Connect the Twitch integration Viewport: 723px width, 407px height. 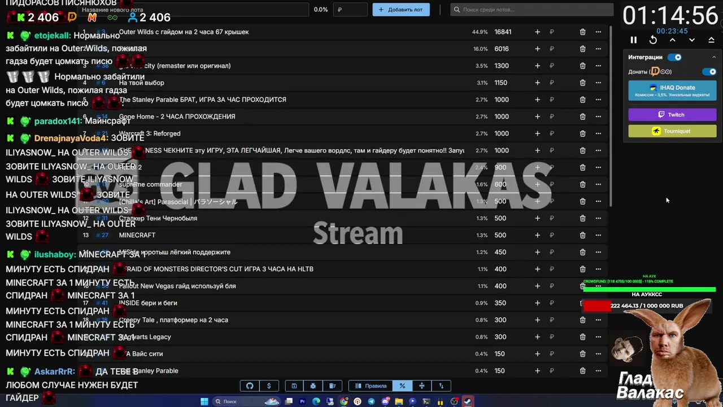click(672, 115)
